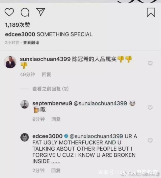Reply to sunxiaochuan4399's comment
Image resolution: width=161 pixels, height=178 pixels.
click(46, 74)
